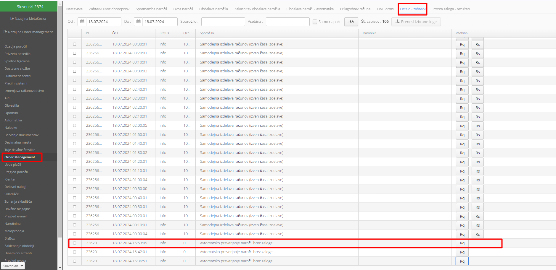This screenshot has width=556, height=270.
Task: Open Rq for row 18.07.2024 16:53:09
Action: point(462,243)
